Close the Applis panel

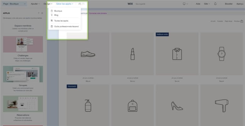click(42, 13)
